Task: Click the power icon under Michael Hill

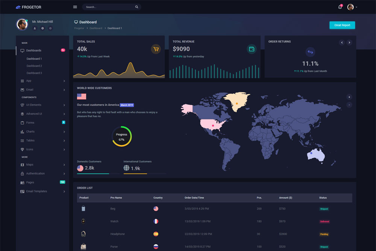Action: (x=50, y=28)
